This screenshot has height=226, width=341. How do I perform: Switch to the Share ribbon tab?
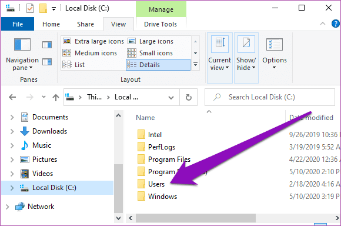pyautogui.click(x=85, y=24)
